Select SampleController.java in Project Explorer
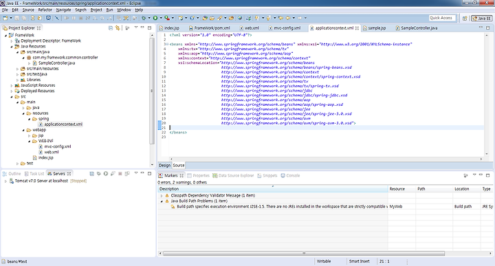The width and height of the screenshot is (495, 266). [x=56, y=63]
